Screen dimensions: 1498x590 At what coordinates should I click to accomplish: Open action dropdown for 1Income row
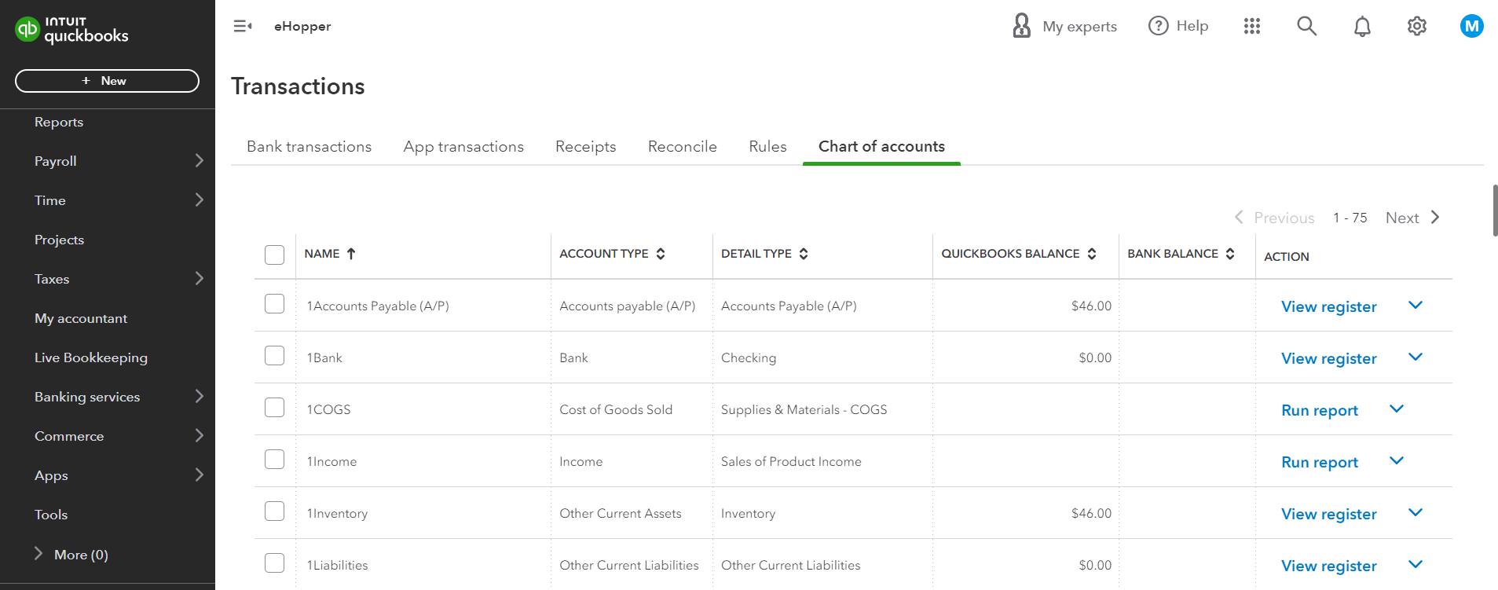(x=1397, y=460)
